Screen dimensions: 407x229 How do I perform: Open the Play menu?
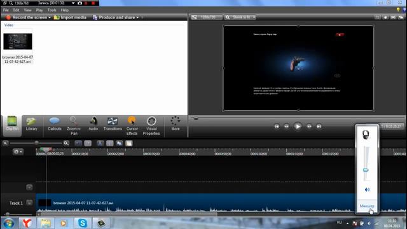(x=39, y=10)
